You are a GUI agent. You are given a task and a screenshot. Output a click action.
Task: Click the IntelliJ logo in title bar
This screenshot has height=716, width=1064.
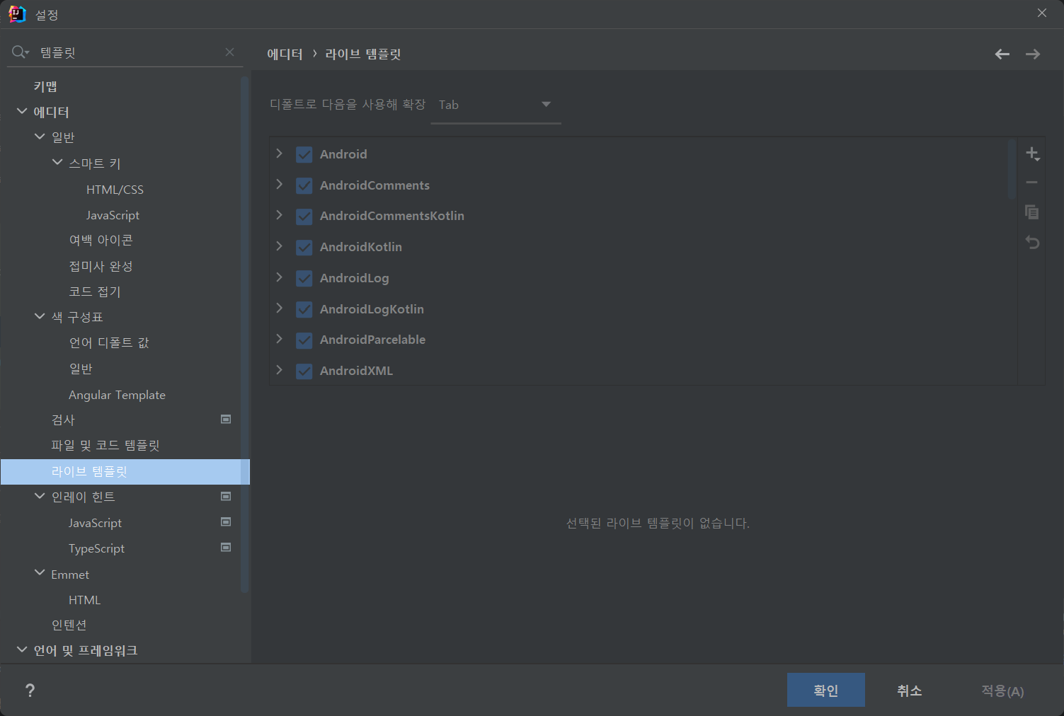[17, 13]
